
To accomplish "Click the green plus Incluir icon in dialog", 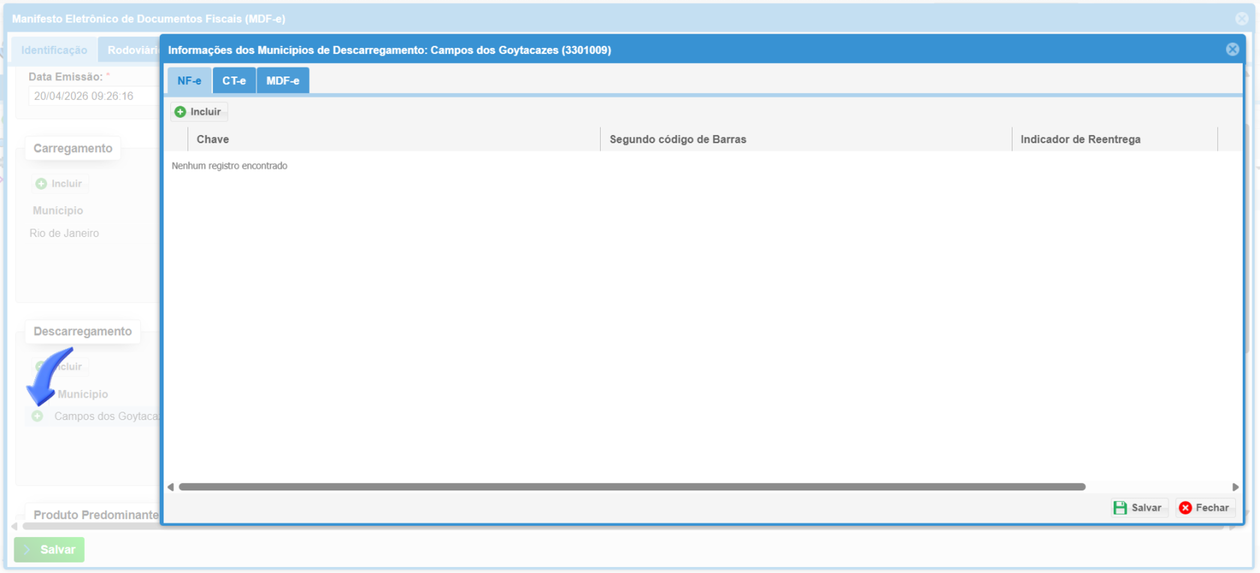I will point(180,112).
